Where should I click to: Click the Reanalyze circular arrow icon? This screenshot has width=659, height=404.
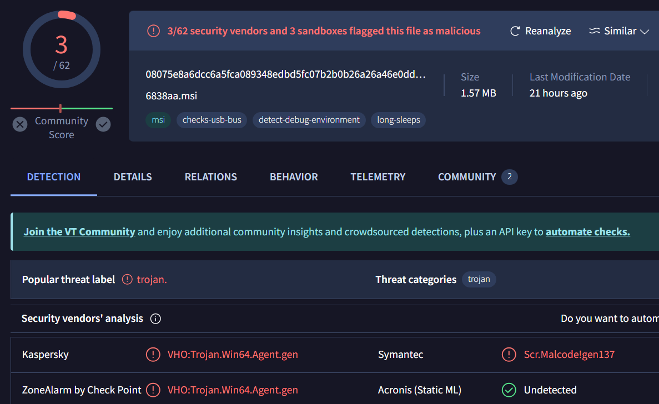515,31
